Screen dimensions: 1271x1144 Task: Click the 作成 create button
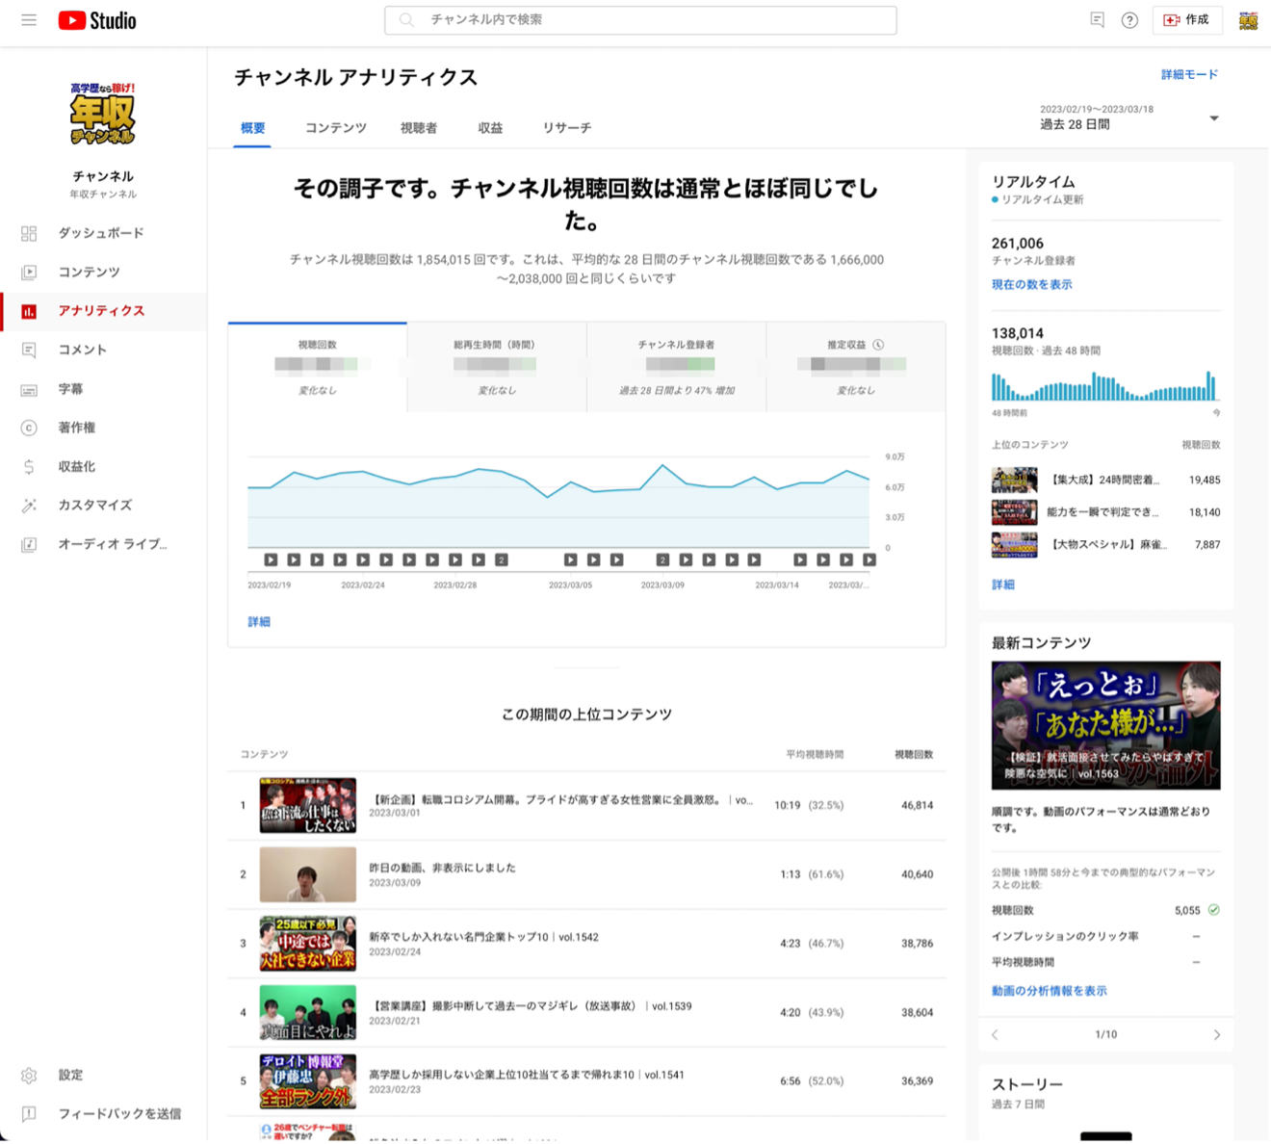1186,20
